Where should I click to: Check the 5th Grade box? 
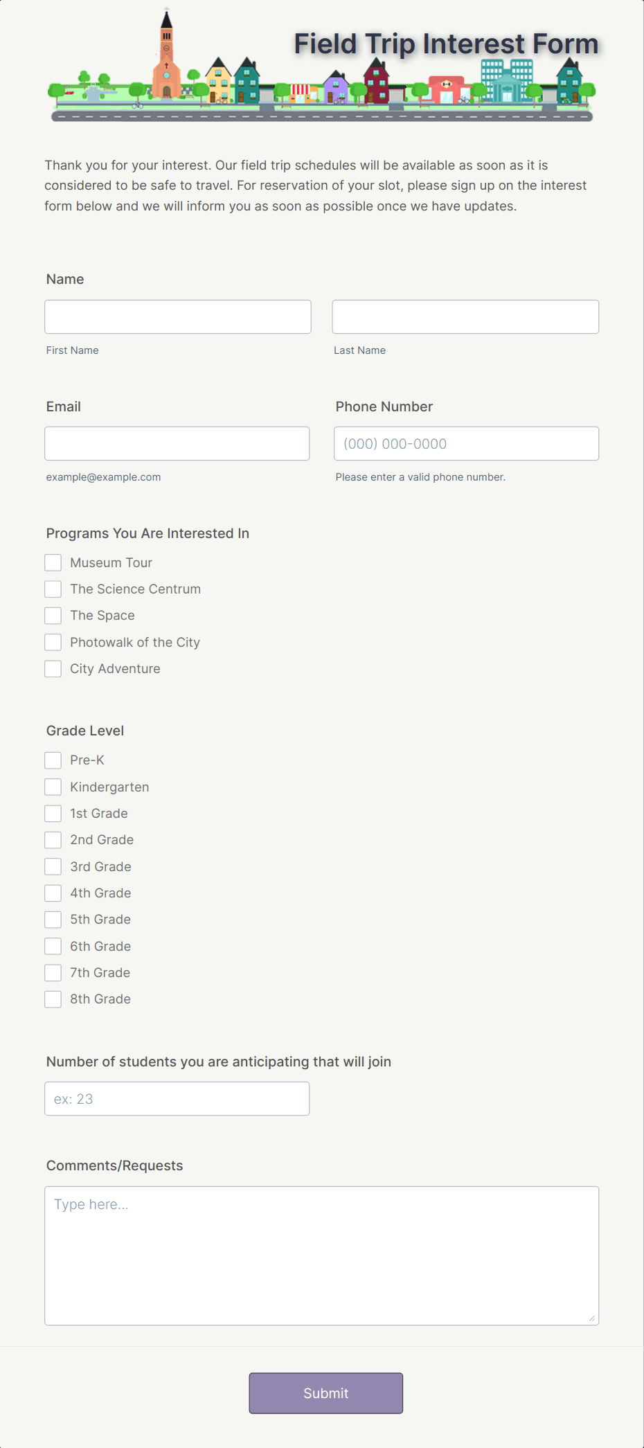pos(53,919)
